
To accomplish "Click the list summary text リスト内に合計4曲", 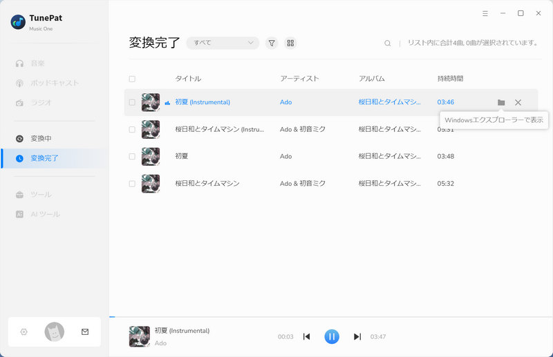I will click(473, 43).
